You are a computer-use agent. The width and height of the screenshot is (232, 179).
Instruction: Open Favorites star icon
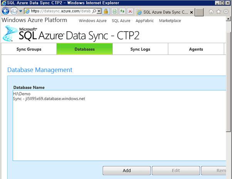tap(219, 12)
